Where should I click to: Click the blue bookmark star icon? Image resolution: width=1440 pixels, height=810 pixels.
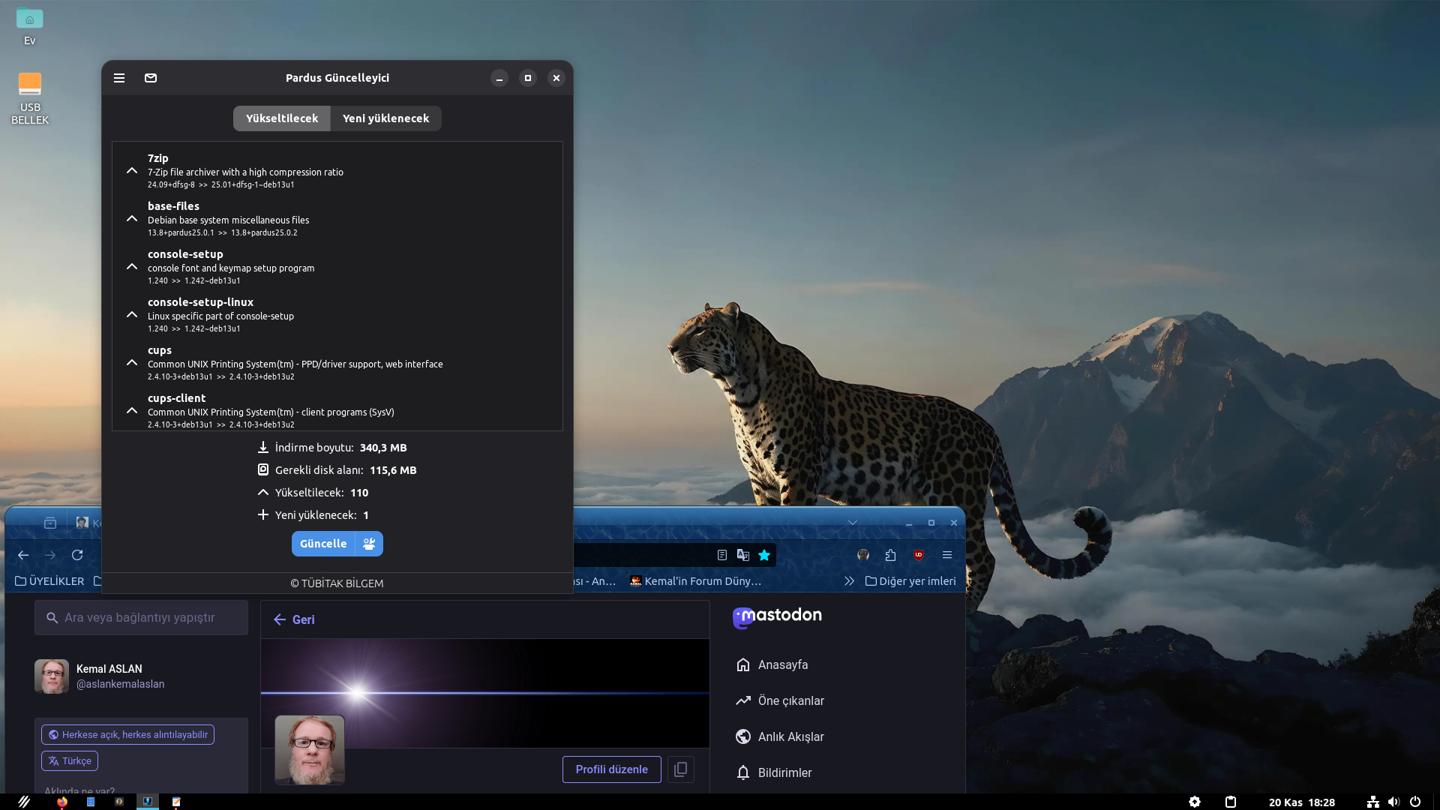pos(764,555)
